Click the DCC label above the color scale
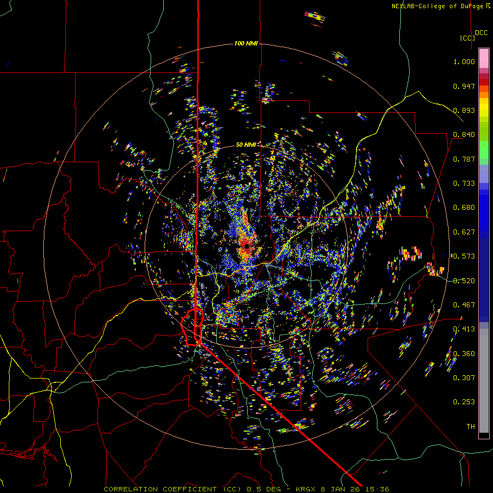Image resolution: width=493 pixels, height=493 pixels. coord(481,32)
